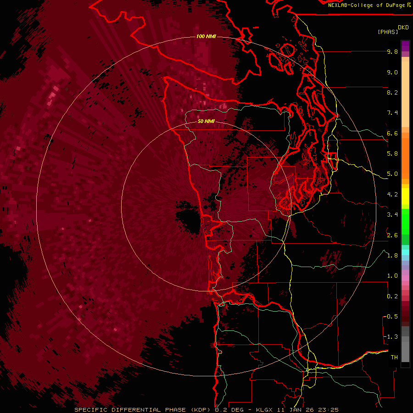Click the 4.2 legend value
Viewport: 413px width, 413px height.
pyautogui.click(x=392, y=195)
